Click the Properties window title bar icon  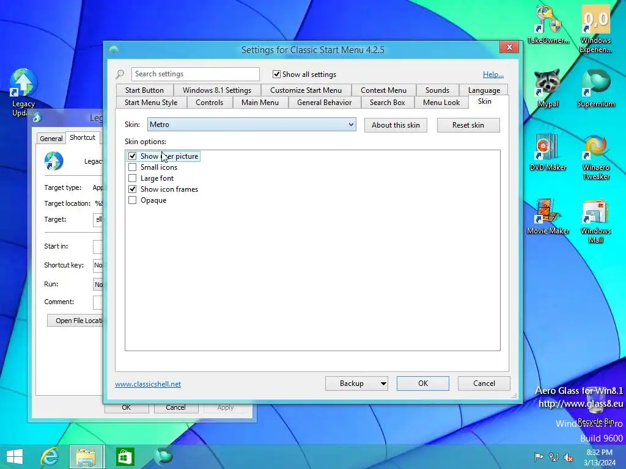(37, 118)
